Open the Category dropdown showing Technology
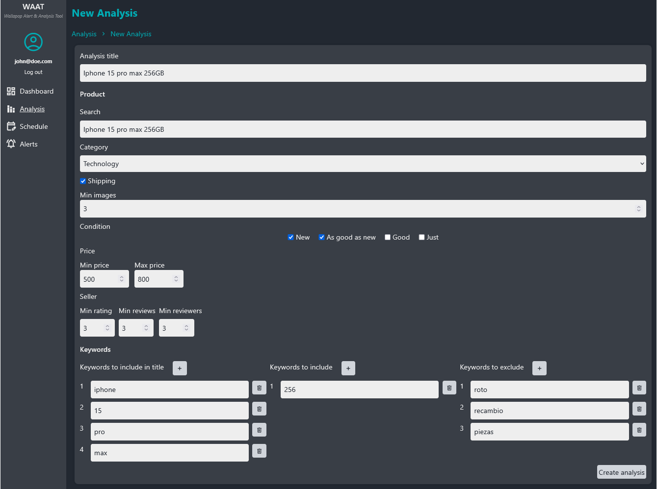Image resolution: width=657 pixels, height=489 pixels. (363, 164)
